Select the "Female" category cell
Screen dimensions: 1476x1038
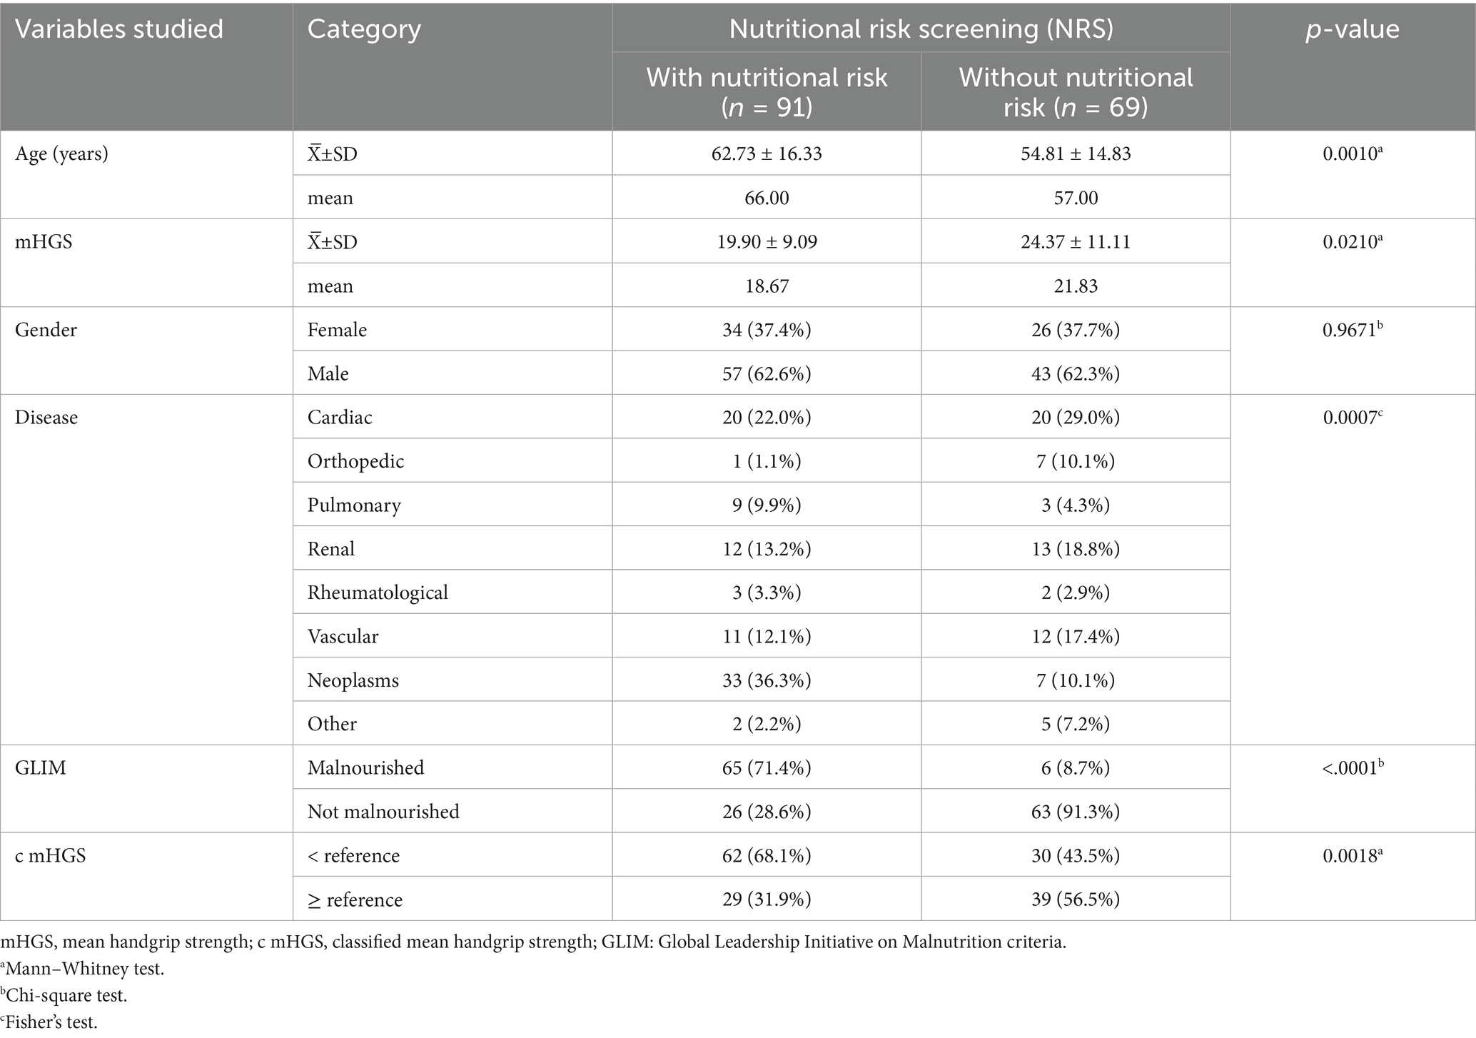click(337, 330)
